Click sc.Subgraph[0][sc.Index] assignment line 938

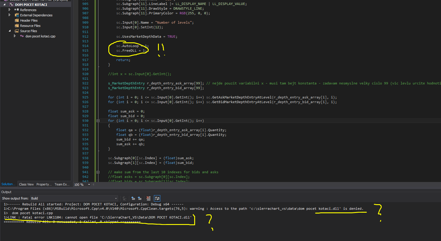[151, 158]
